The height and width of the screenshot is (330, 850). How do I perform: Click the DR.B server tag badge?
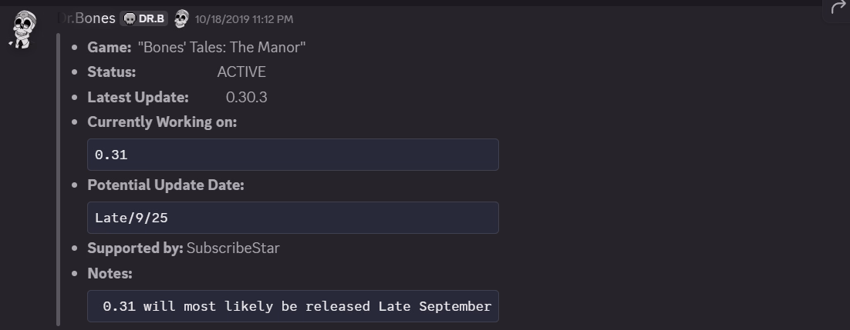(x=144, y=18)
